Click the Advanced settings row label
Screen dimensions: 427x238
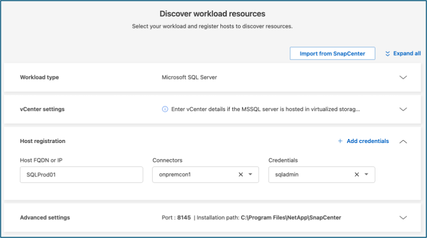click(45, 217)
